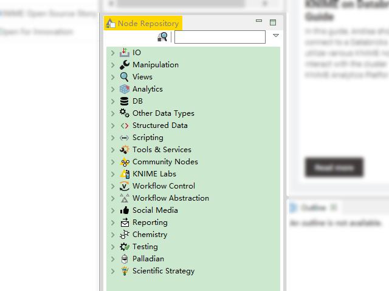Click the KNIME Labs icon
Viewport: 389px width, 291px height.
(x=125, y=174)
